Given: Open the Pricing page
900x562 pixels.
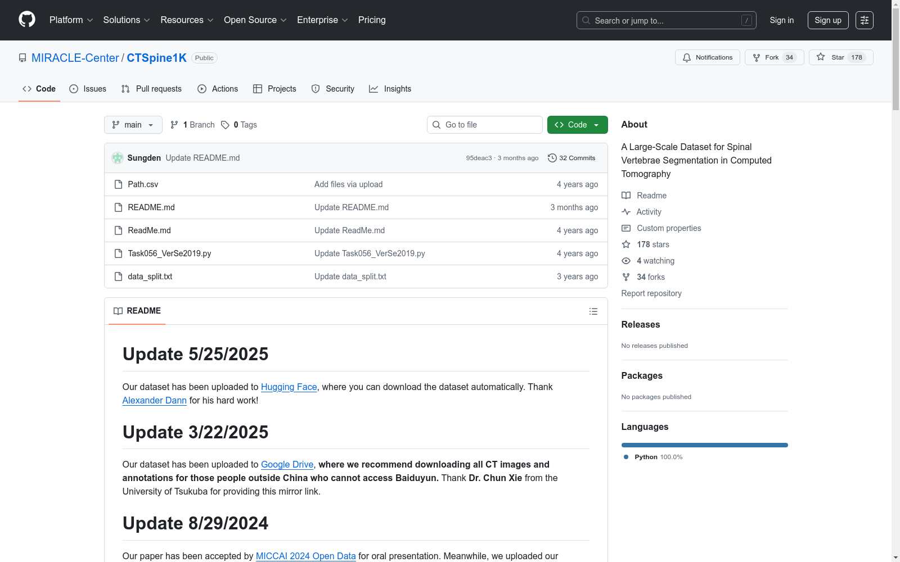Looking at the screenshot, I should coord(372,20).
